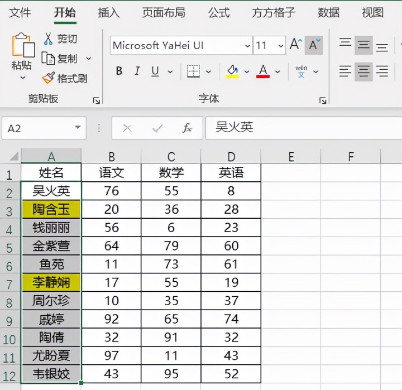Click the 数学 score 79
Viewport: 402px width, 390px height.
tap(171, 245)
